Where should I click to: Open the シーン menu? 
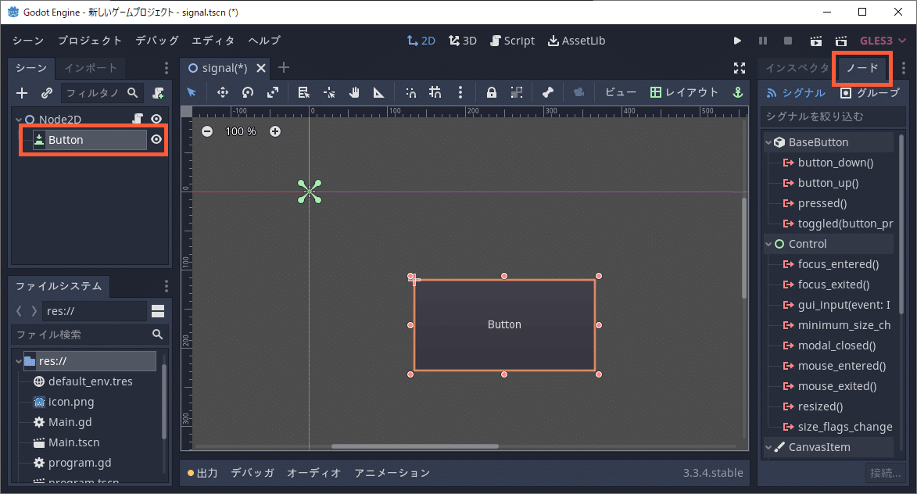point(28,41)
